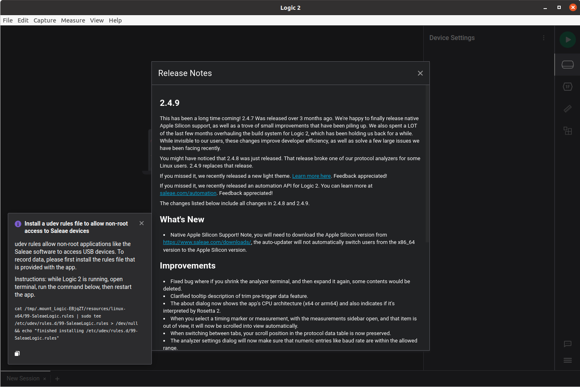Open the View menu
Viewport: 580px width, 387px height.
97,20
